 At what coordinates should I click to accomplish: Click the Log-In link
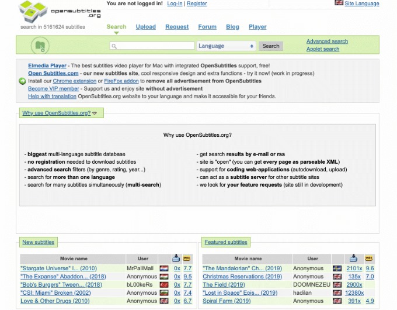coord(175,4)
